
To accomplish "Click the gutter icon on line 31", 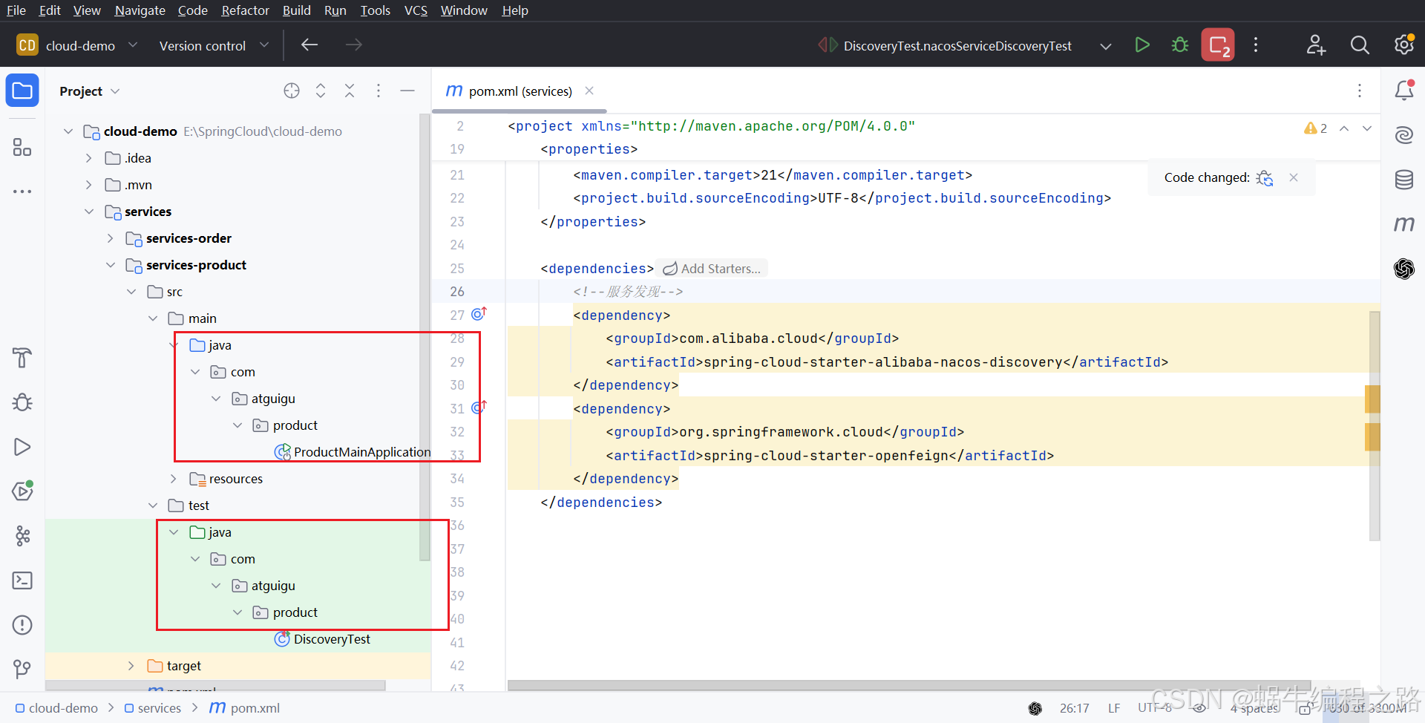I will click(x=479, y=408).
